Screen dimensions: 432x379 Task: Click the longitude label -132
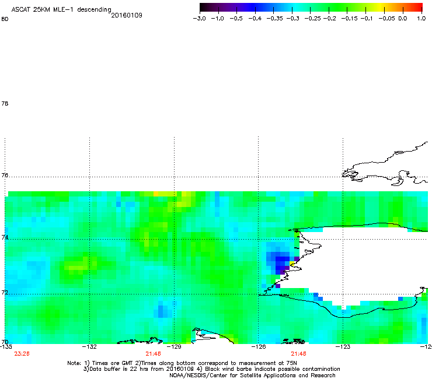(x=89, y=347)
